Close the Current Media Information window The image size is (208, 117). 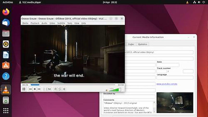pos(194,37)
